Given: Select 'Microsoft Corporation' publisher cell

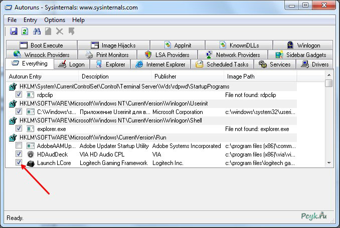Looking at the screenshot, I should tap(178, 112).
